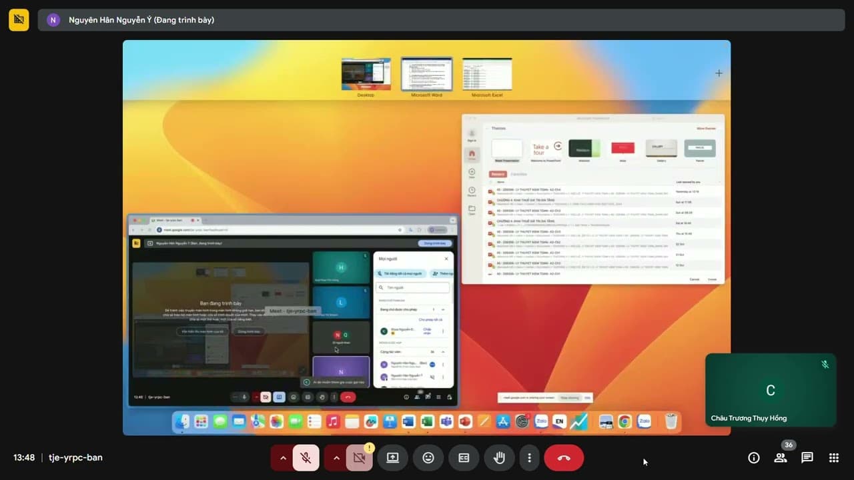854x480 pixels.
Task: Open Microsoft Teams in the Dock
Action: [446, 421]
